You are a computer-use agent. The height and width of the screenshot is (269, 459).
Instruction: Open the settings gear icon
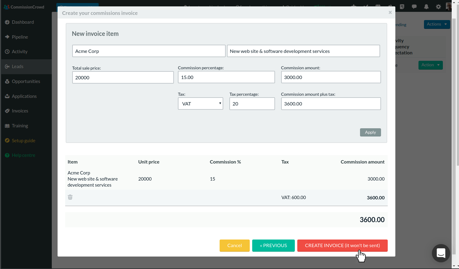coord(438,6)
